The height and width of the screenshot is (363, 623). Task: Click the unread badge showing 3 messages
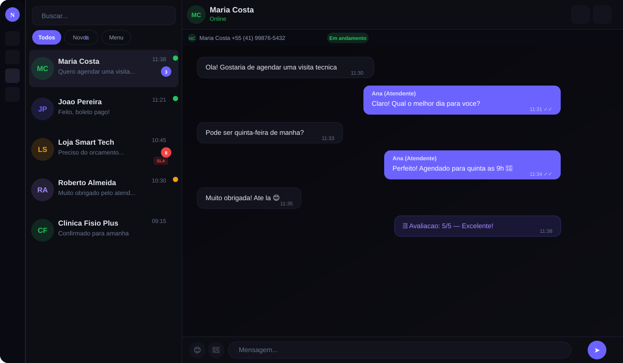point(166,72)
